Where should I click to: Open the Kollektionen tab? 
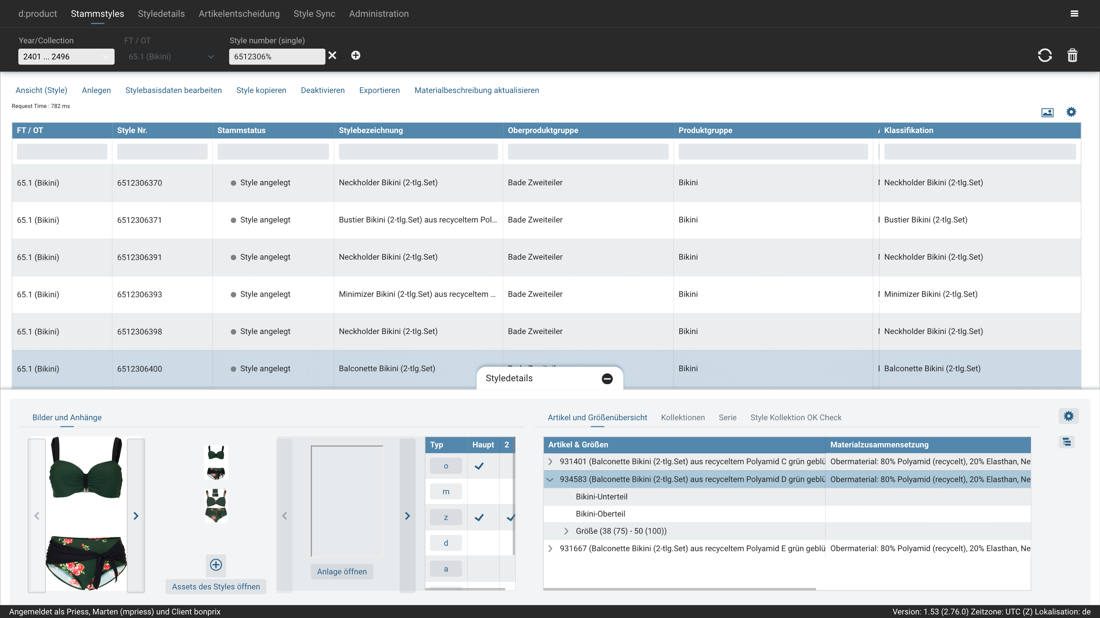682,418
